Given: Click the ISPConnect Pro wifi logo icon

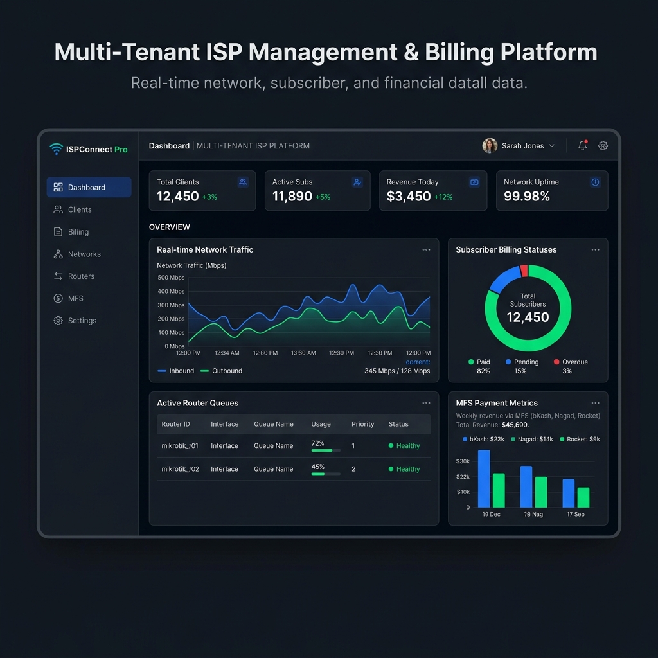Looking at the screenshot, I should pos(57,149).
